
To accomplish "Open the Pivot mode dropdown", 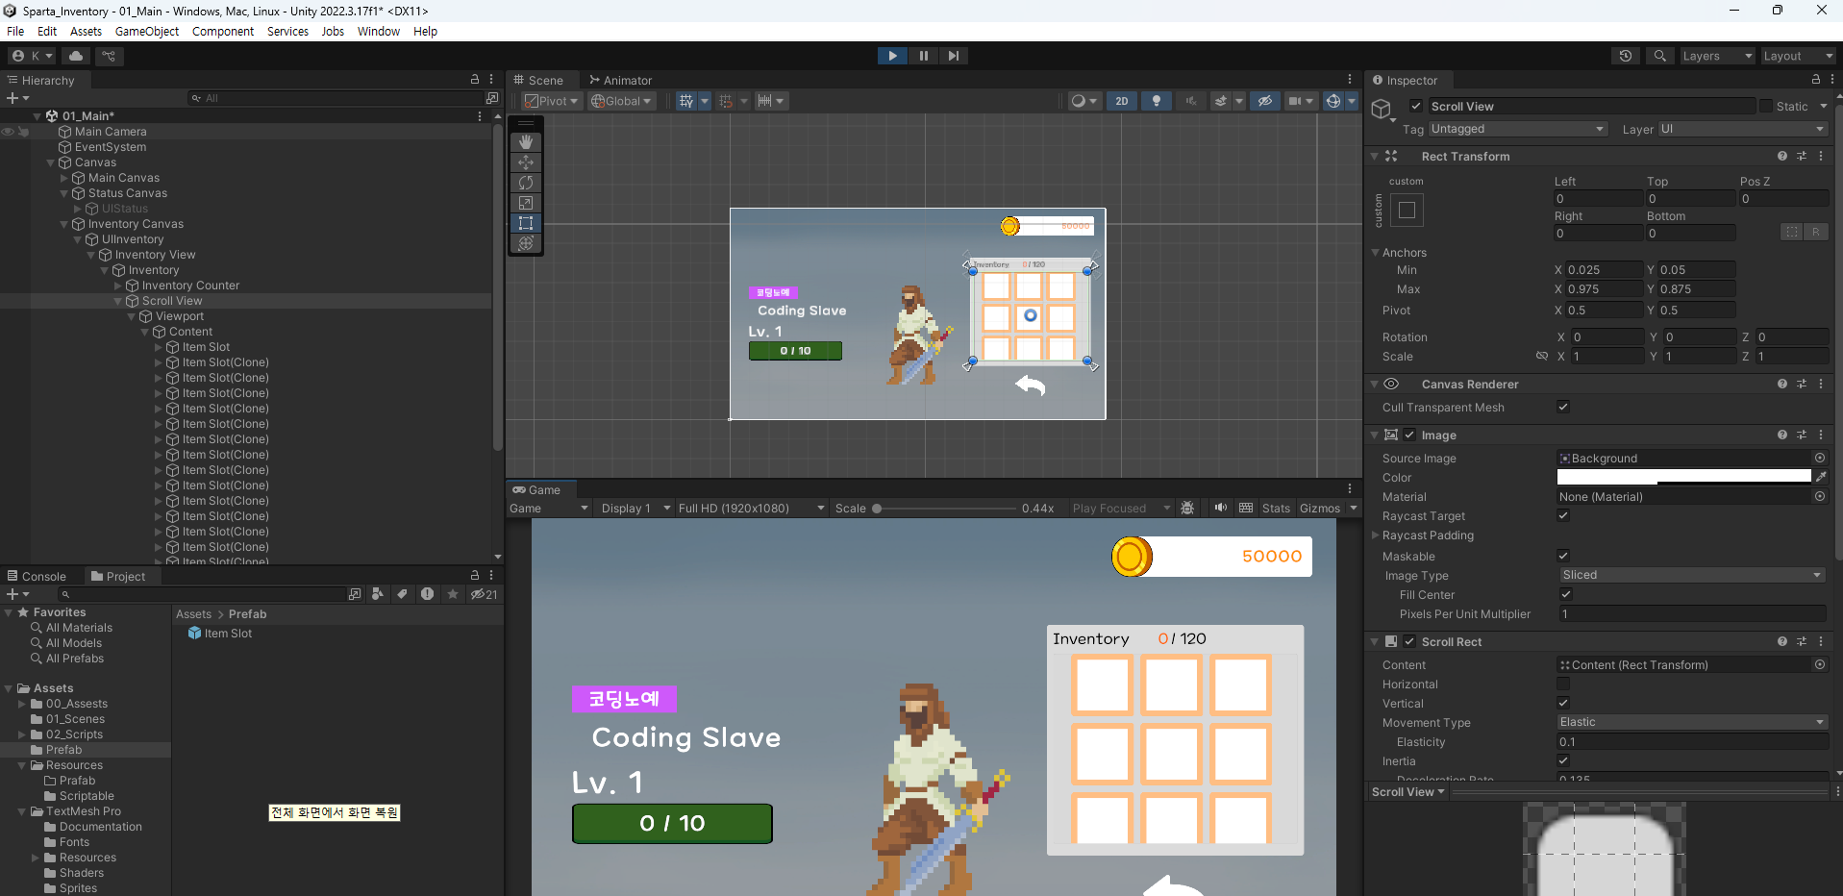I will tap(552, 101).
